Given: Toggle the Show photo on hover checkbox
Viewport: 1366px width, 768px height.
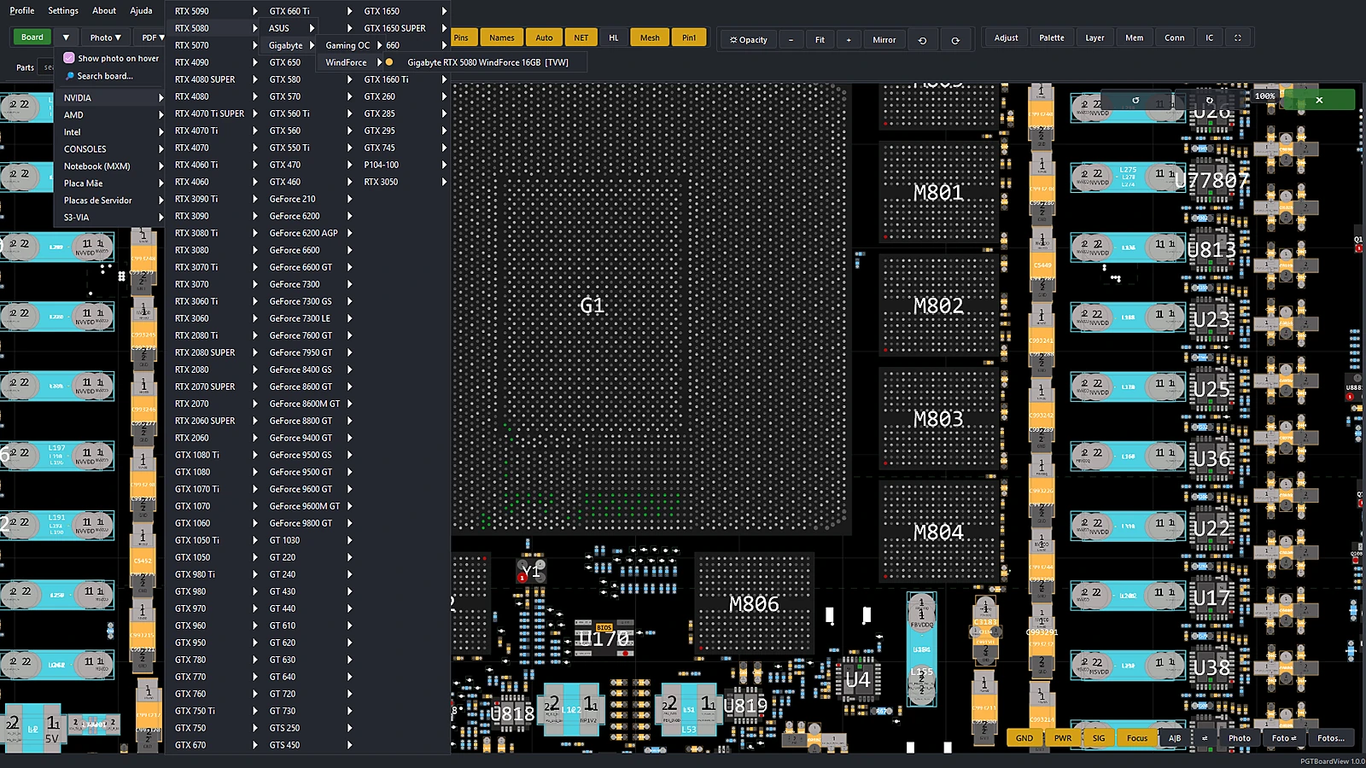Looking at the screenshot, I should tap(69, 58).
